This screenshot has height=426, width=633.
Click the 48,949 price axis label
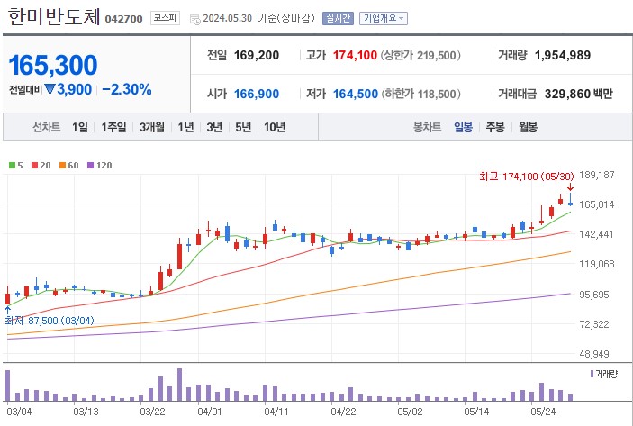[594, 354]
